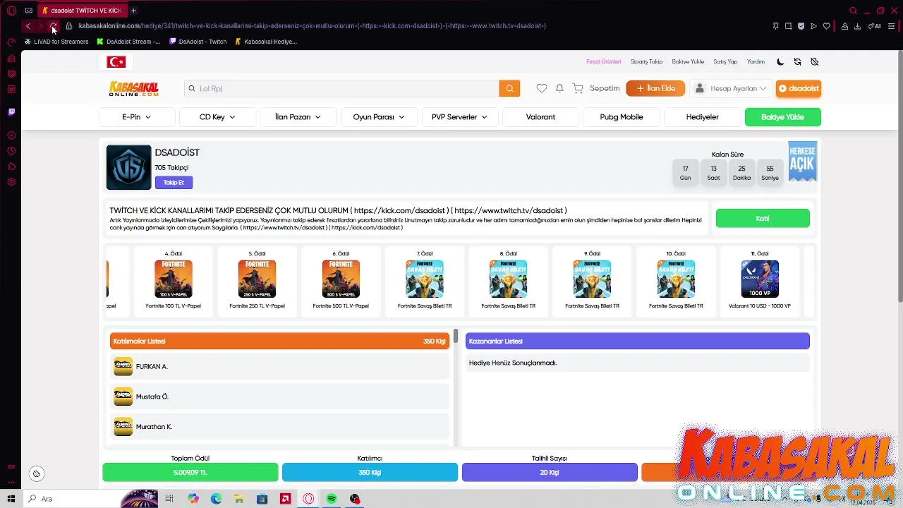The image size is (903, 508).
Task: Expand the Oyun Parası dropdown menu
Action: coord(379,117)
